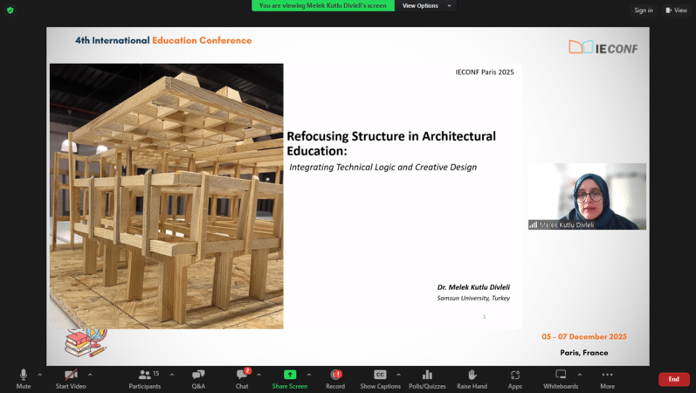Viewport: 696px width, 393px height.
Task: Click the green Share Screen icon
Action: click(289, 375)
